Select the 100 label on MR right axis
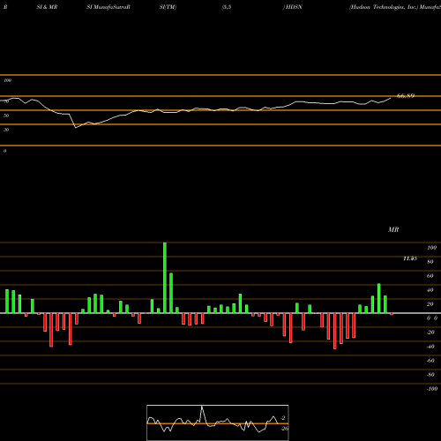 [x=431, y=248]
